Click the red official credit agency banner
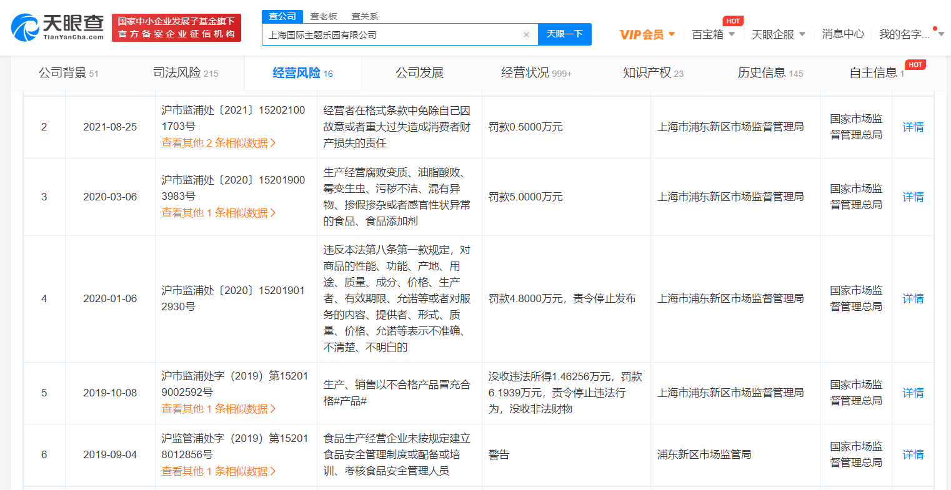This screenshot has width=951, height=490. [176, 28]
